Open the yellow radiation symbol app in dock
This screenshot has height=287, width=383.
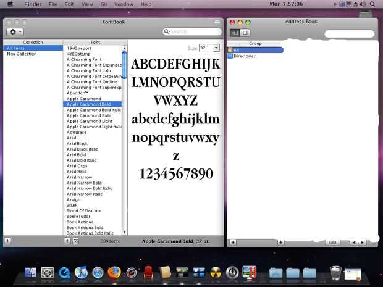coord(216,273)
